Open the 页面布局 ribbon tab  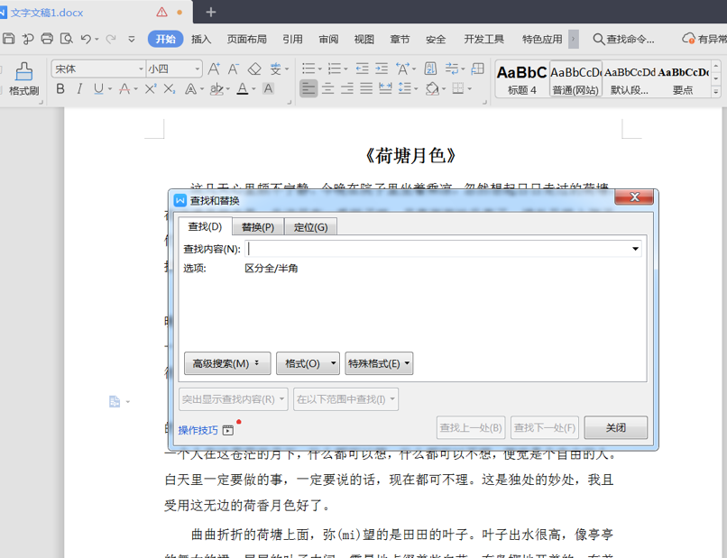pyautogui.click(x=246, y=39)
